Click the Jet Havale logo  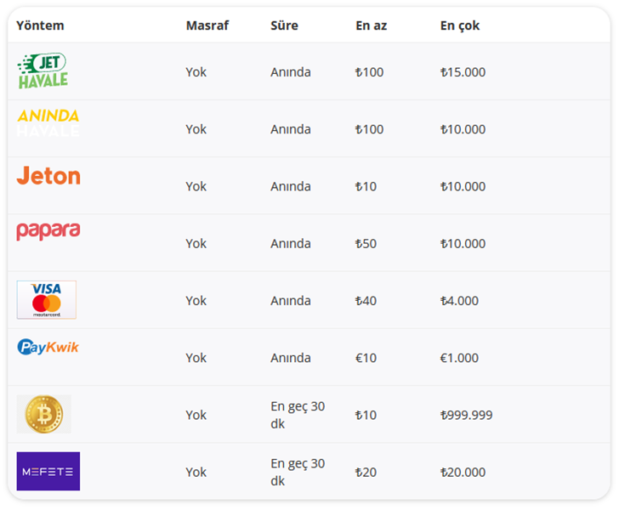[x=43, y=71]
